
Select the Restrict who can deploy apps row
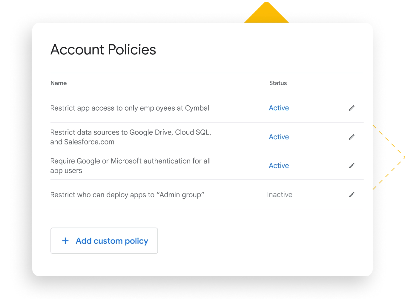[x=128, y=195]
